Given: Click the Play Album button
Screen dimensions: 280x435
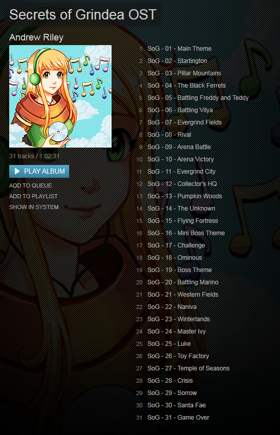Looking at the screenshot, I should coord(39,171).
